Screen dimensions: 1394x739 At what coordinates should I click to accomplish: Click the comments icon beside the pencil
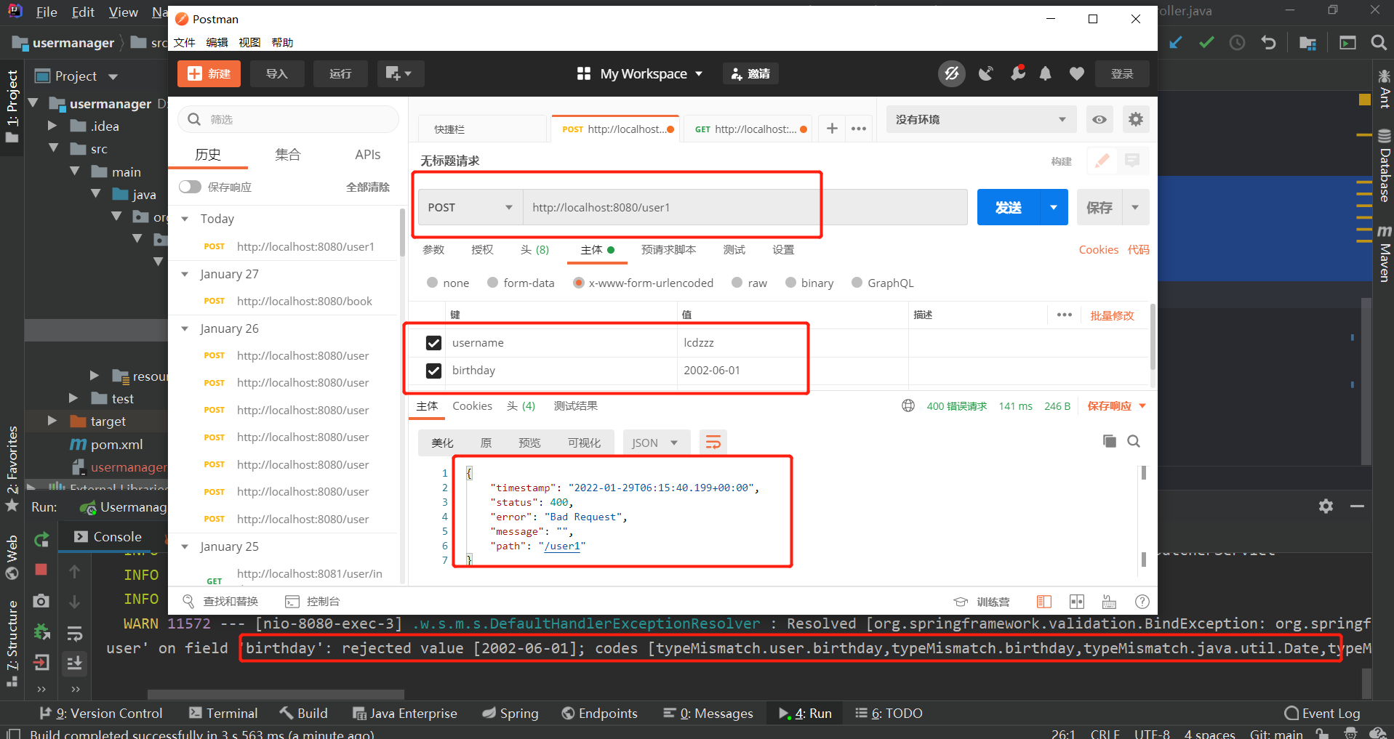[1132, 161]
